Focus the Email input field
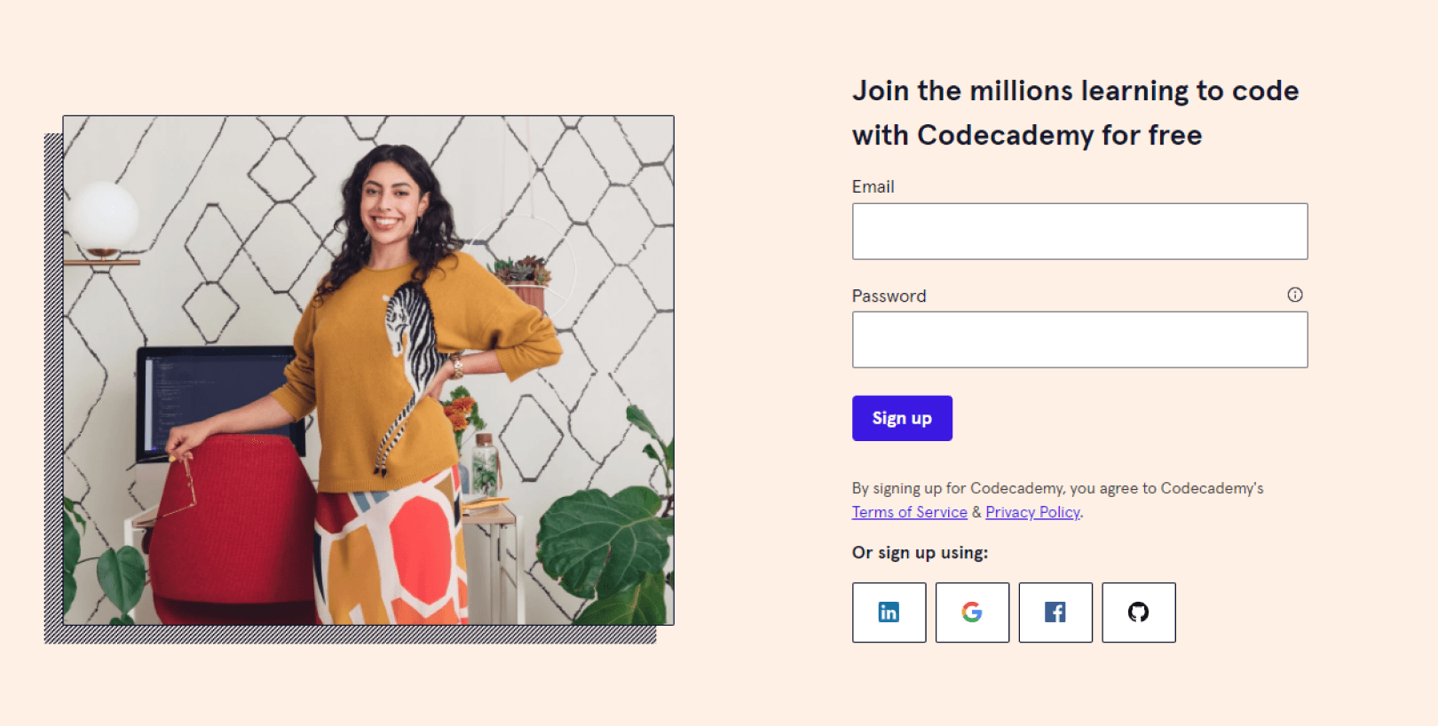 (1079, 232)
